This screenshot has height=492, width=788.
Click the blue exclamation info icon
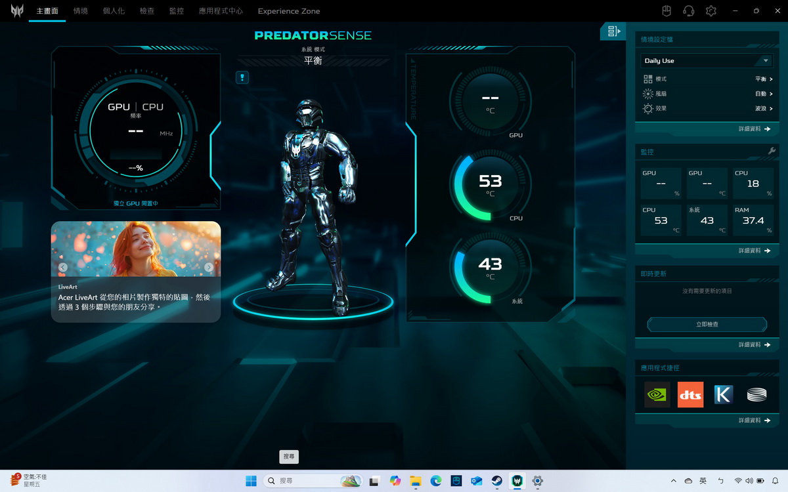click(x=242, y=77)
